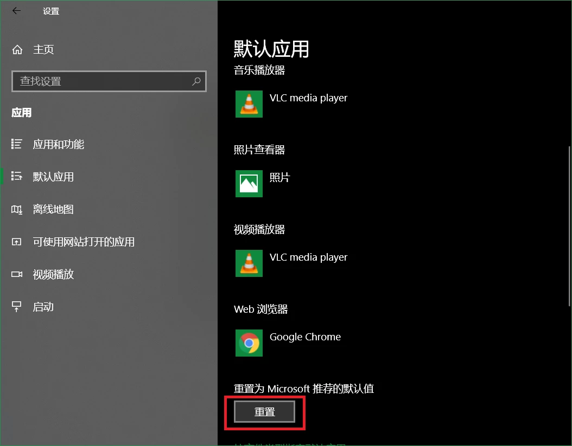The width and height of the screenshot is (572, 446).
Task: Click the vertical scrollbar on right
Action: (569, 226)
